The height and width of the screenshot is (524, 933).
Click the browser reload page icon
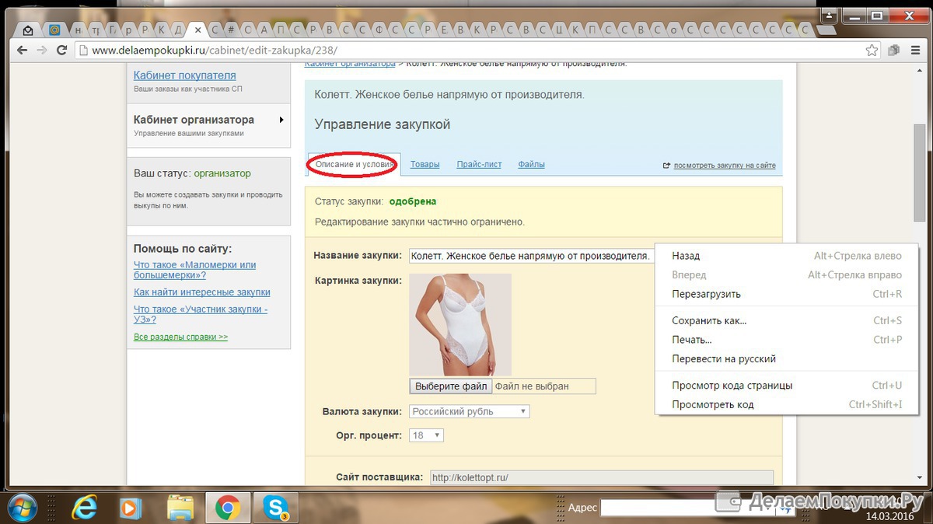click(62, 51)
